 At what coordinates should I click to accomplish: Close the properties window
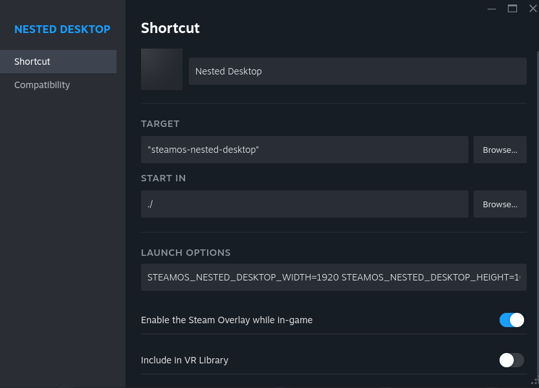(x=533, y=8)
